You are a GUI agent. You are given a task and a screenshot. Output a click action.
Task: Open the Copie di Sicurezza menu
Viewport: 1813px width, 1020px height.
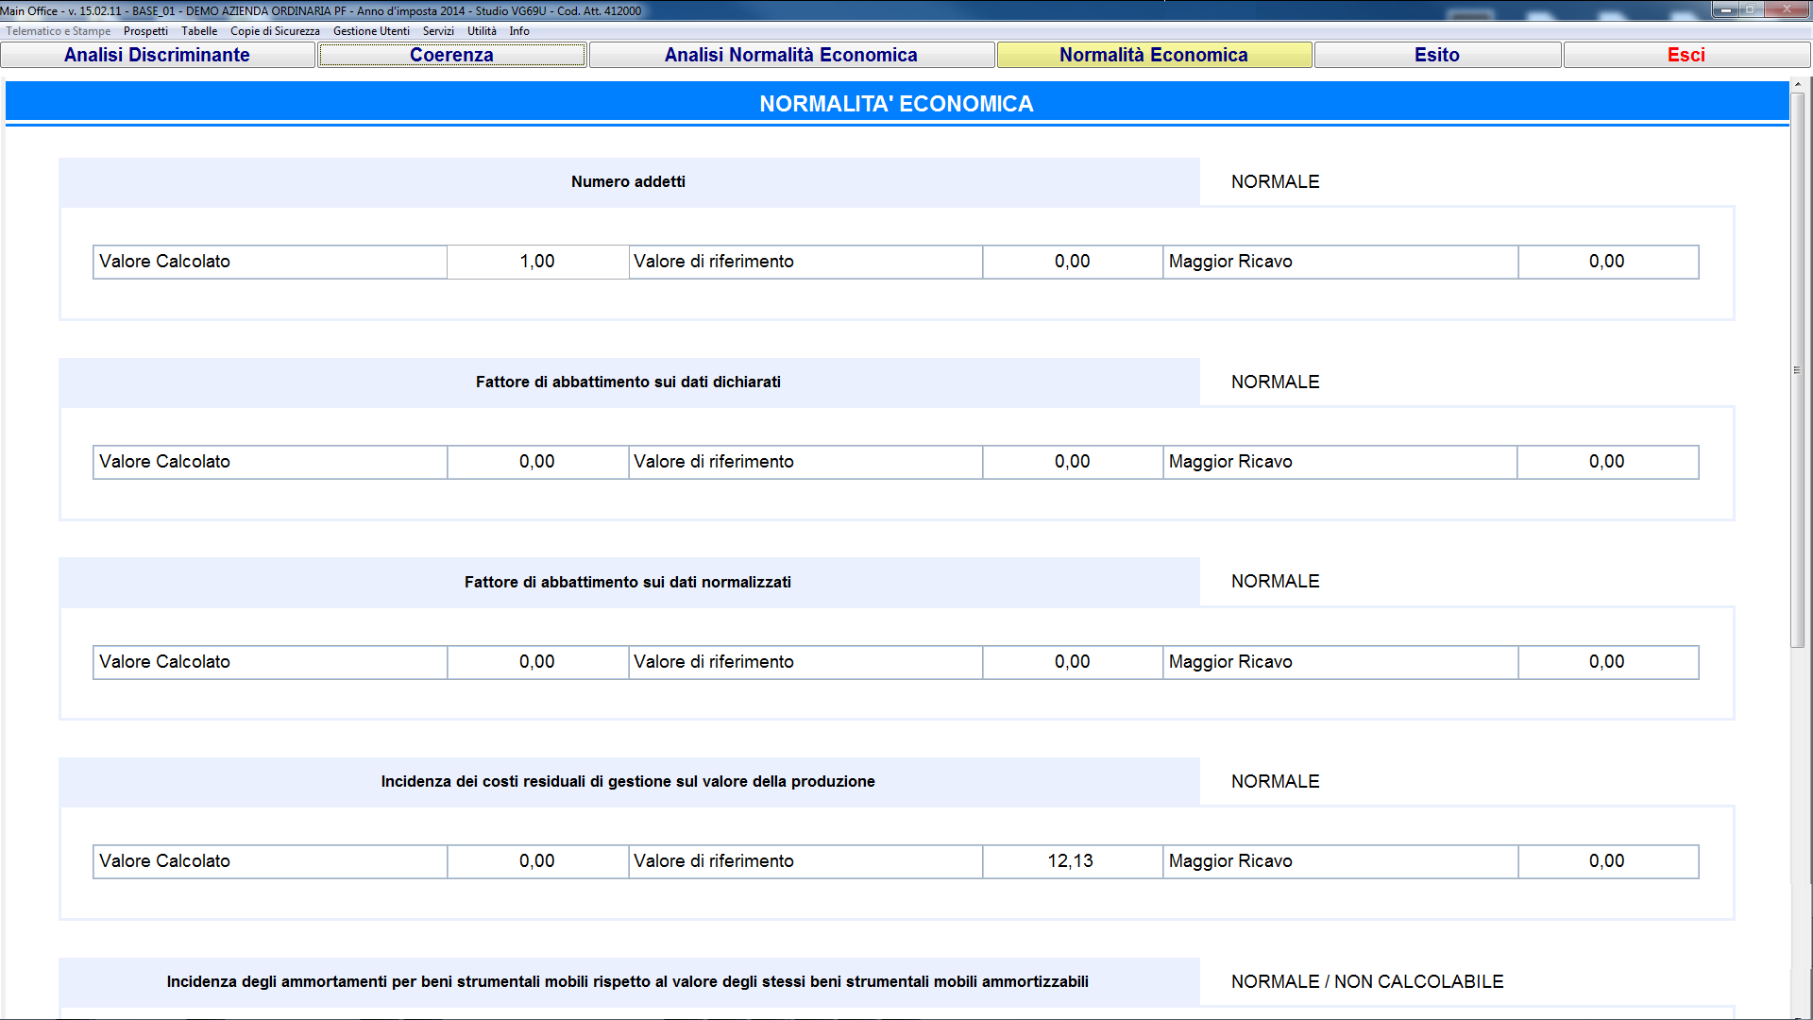point(275,31)
